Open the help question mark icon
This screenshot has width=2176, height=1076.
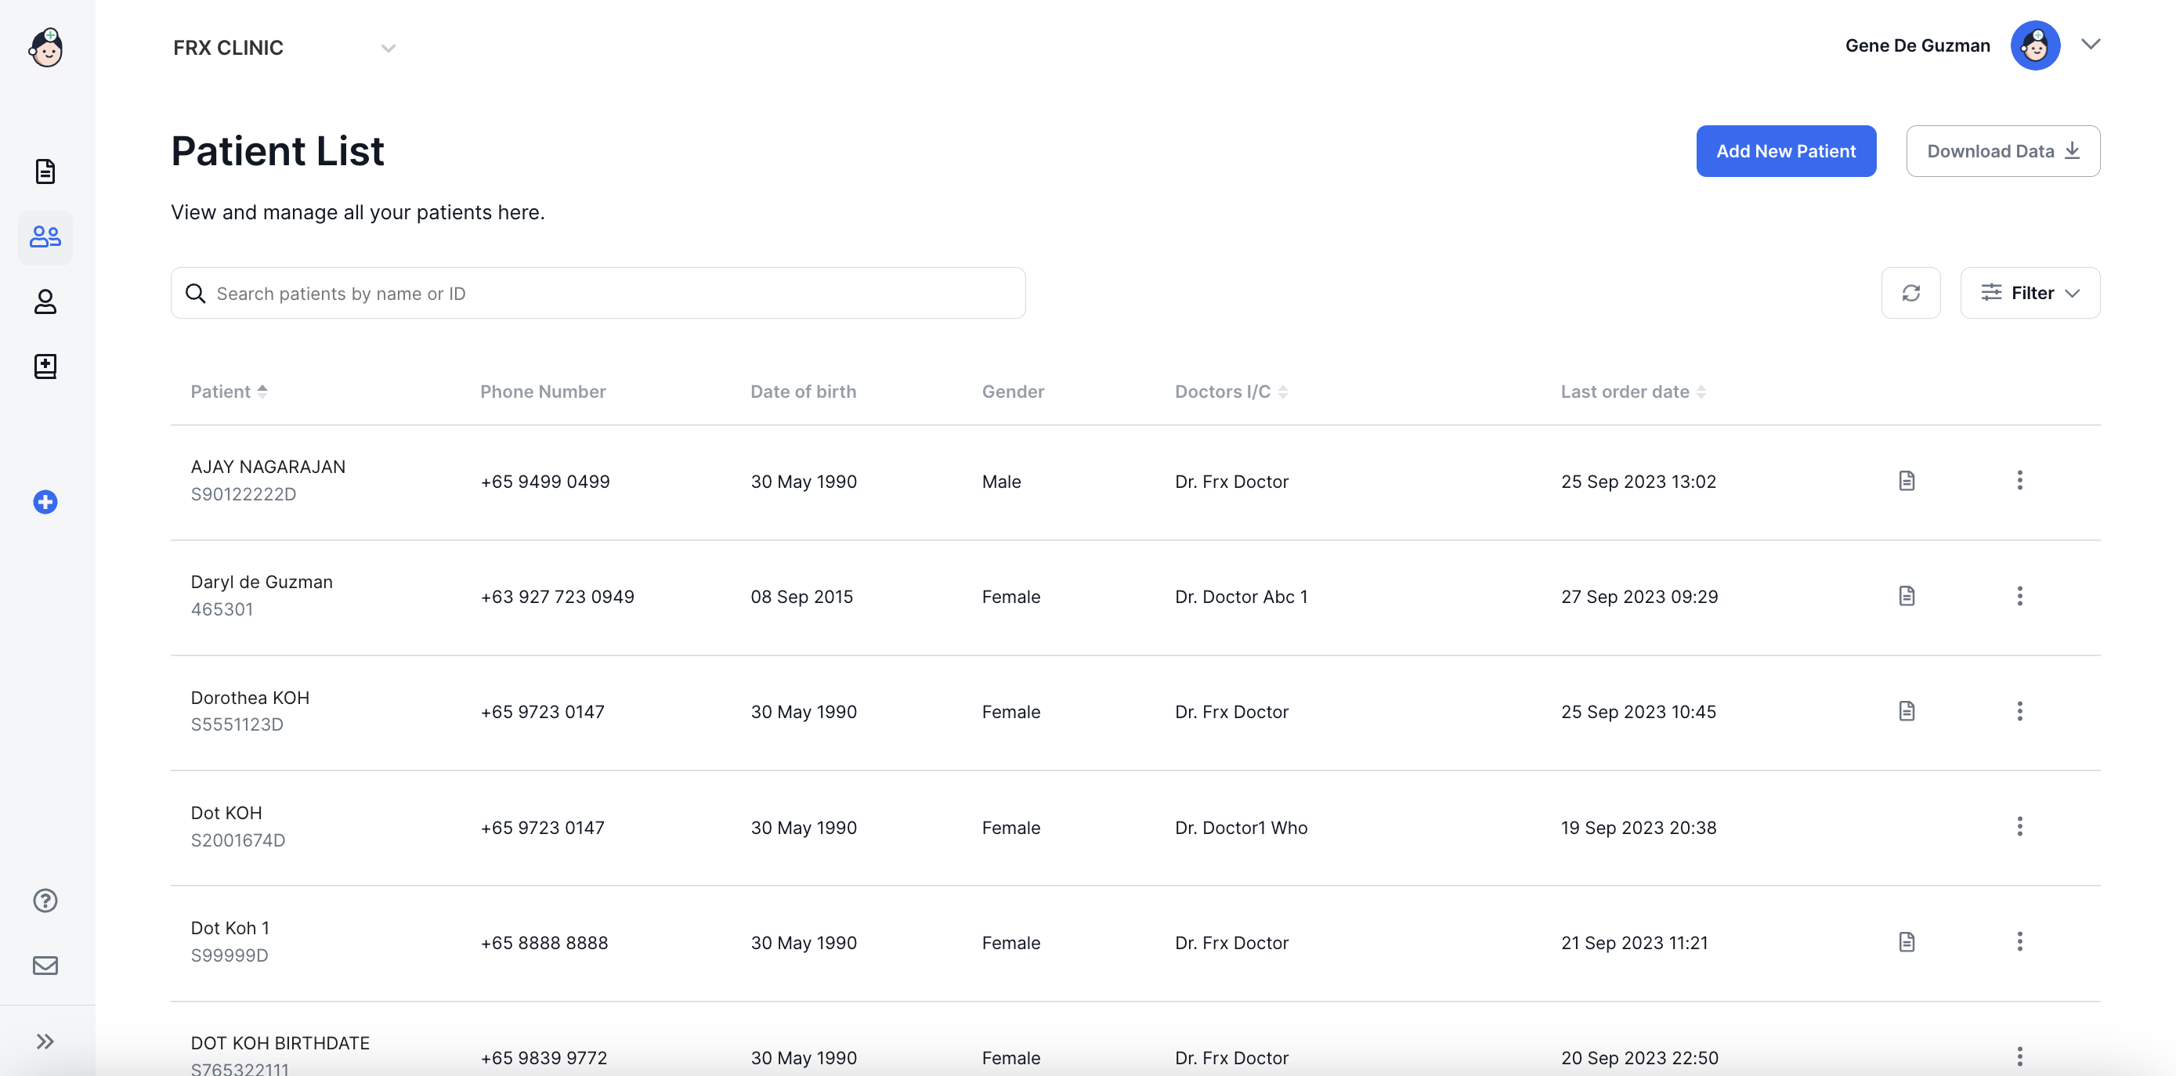(45, 901)
